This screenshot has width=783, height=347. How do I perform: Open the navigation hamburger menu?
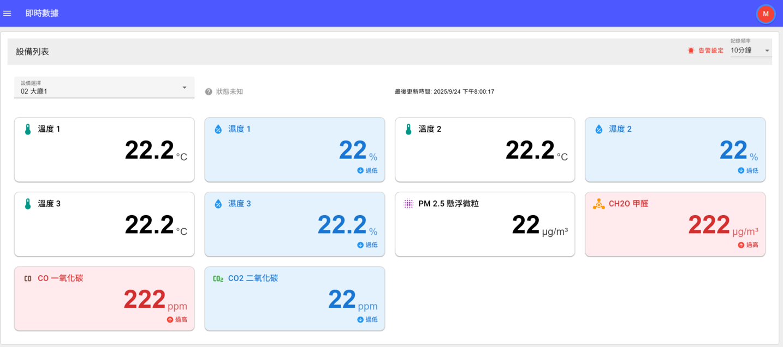[7, 14]
